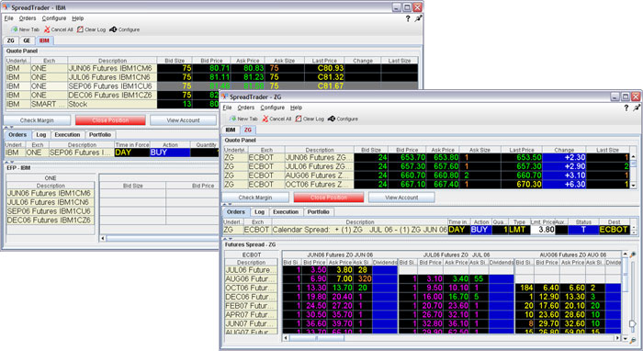Screen dimensions: 643x351
Task: Open Log tab in ZG window
Action: tap(259, 212)
